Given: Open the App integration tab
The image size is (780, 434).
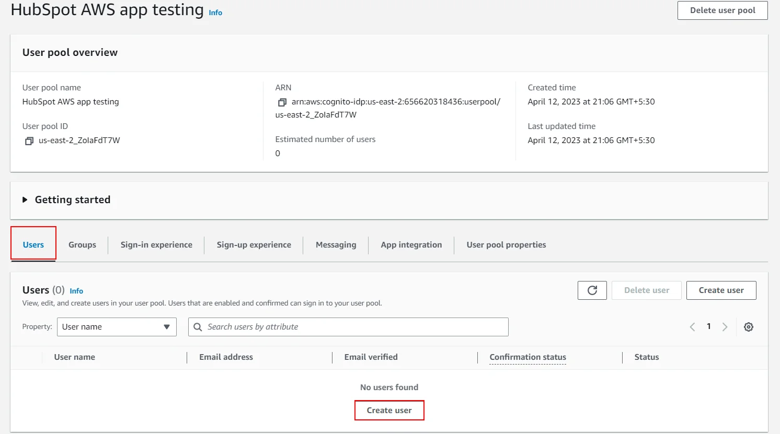Looking at the screenshot, I should point(411,244).
